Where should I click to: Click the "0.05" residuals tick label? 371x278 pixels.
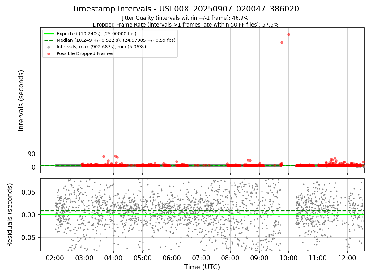(29, 192)
